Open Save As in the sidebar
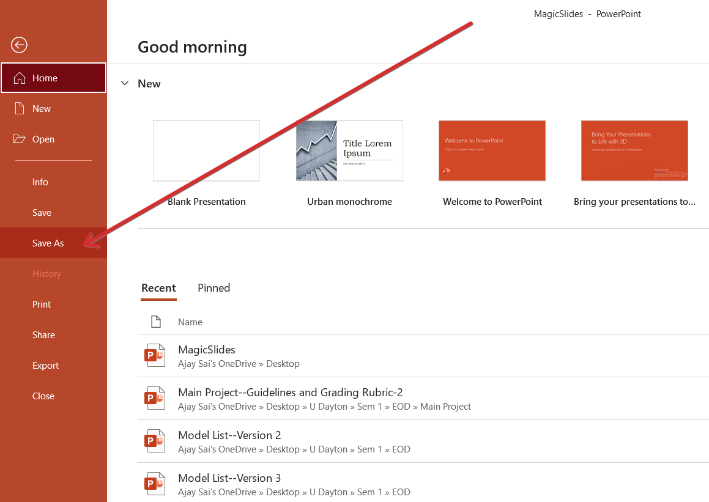 pos(48,243)
